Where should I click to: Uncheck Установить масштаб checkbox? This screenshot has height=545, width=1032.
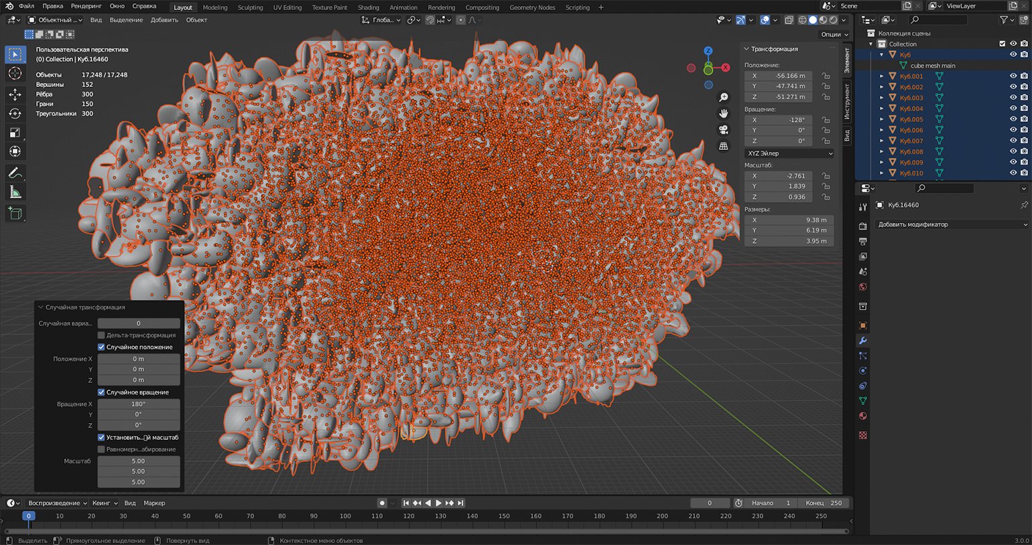[101, 437]
